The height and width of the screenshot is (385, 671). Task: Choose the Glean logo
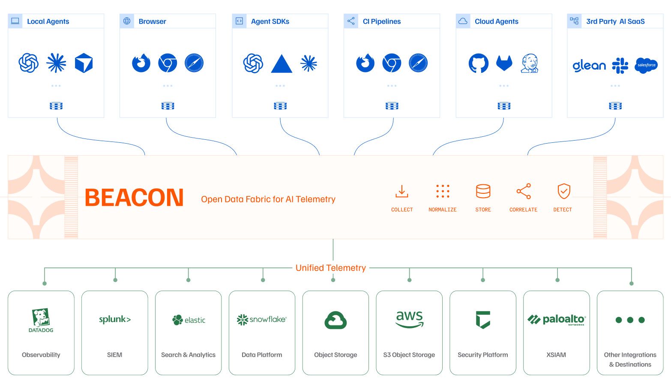click(589, 65)
